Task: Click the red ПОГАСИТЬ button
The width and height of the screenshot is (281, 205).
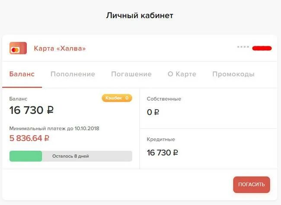Action: coord(252,185)
